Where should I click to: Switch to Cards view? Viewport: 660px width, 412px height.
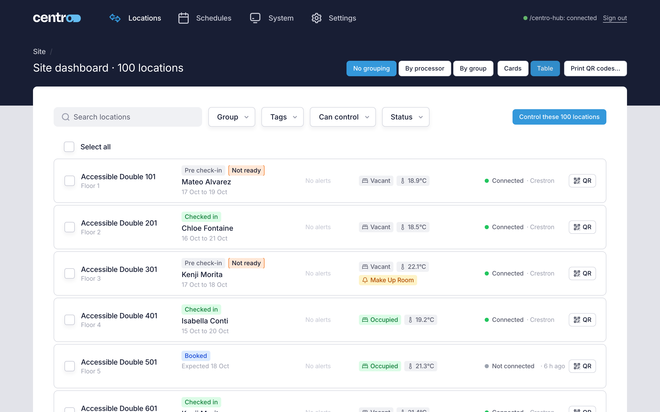click(x=513, y=68)
